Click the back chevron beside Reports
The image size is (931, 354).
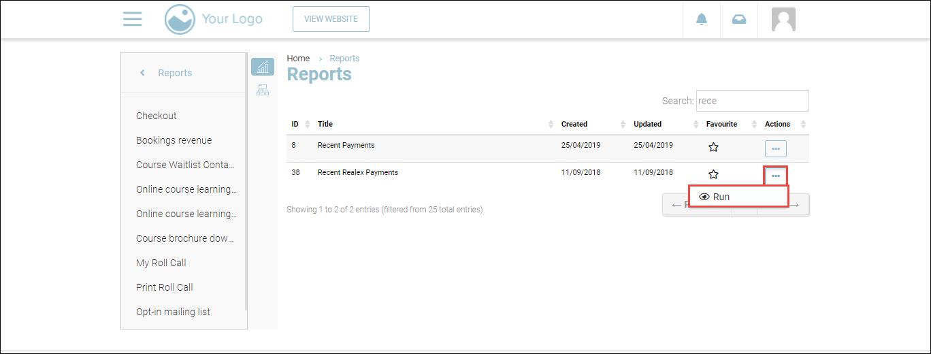142,73
